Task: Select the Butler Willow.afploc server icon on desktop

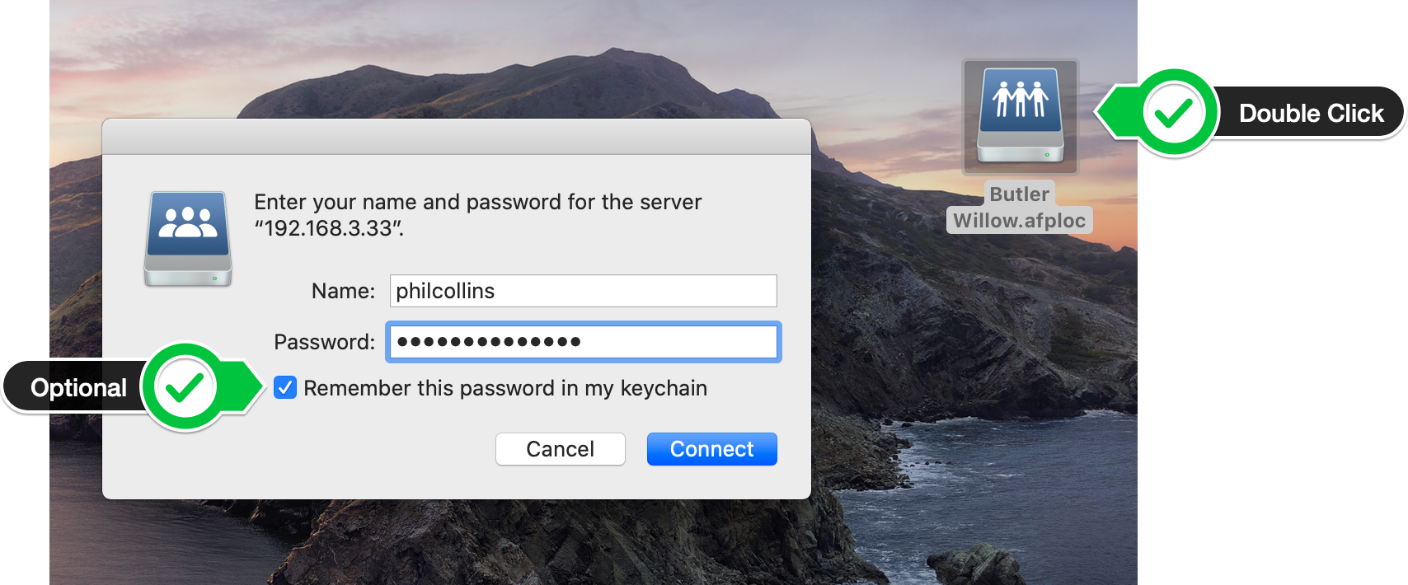Action: tap(1021, 116)
